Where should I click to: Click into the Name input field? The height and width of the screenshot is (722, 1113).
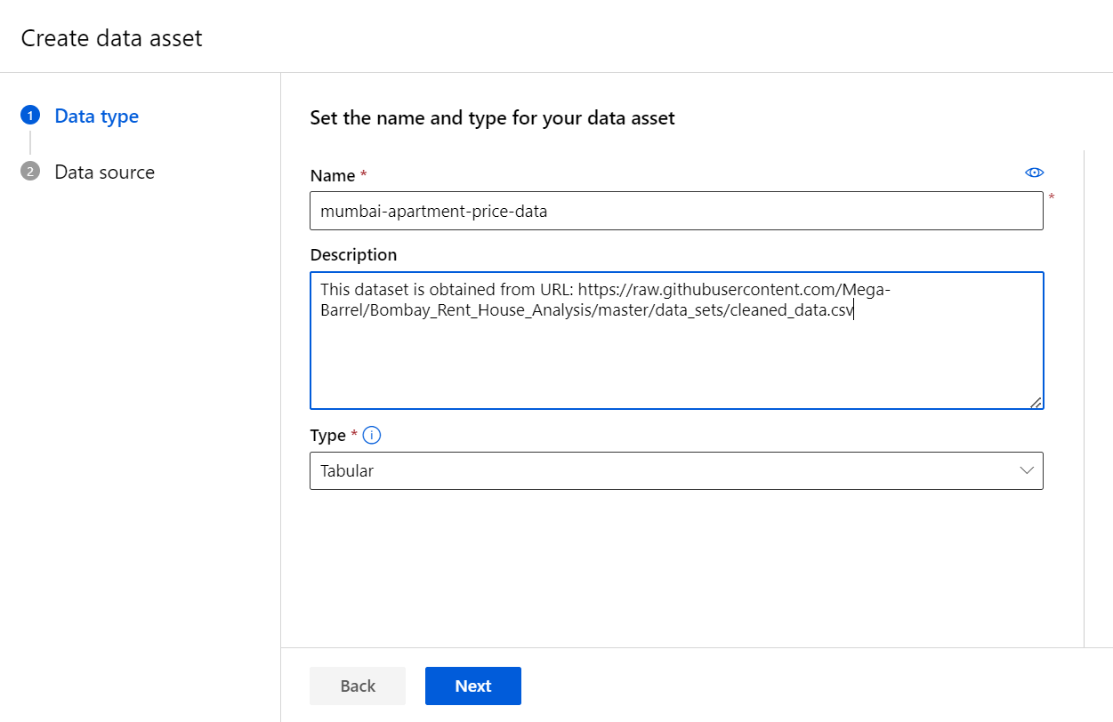676,212
